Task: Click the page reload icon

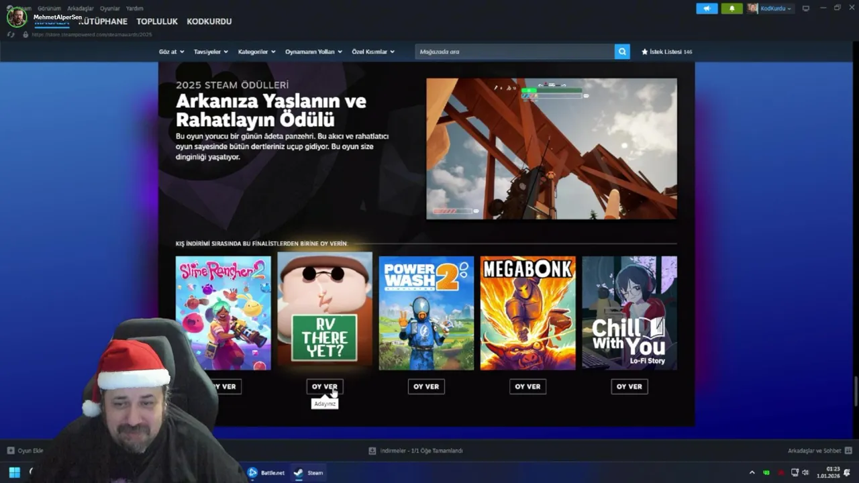Action: pyautogui.click(x=11, y=34)
